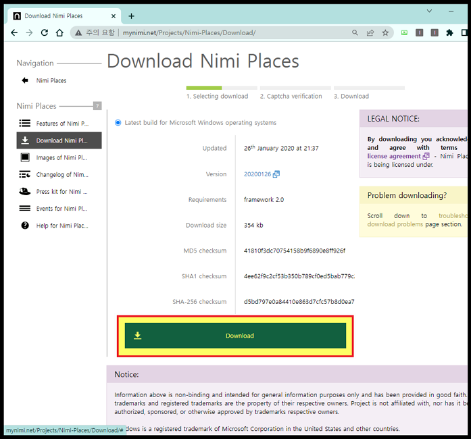Open version 20200126 link
Image resolution: width=471 pixels, height=439 pixels.
(x=257, y=174)
